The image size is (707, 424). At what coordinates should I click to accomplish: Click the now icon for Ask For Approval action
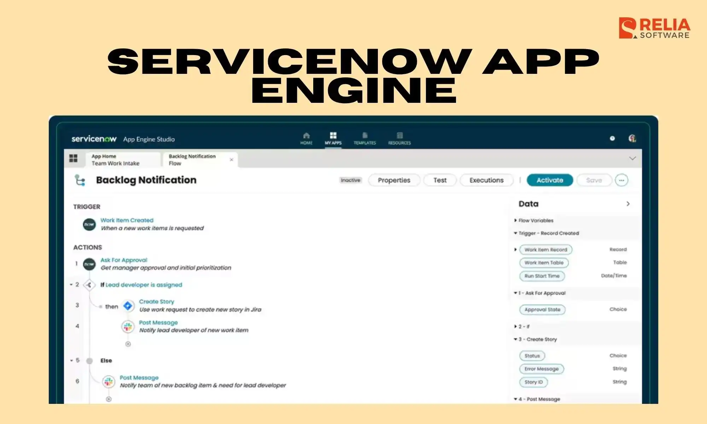pyautogui.click(x=89, y=264)
